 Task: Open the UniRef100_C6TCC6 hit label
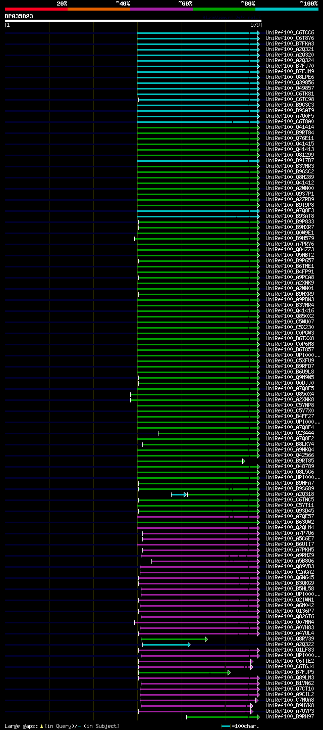pos(289,33)
